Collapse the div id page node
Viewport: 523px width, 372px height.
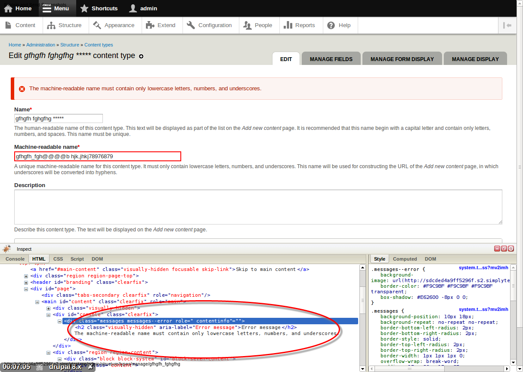pyautogui.click(x=26, y=289)
